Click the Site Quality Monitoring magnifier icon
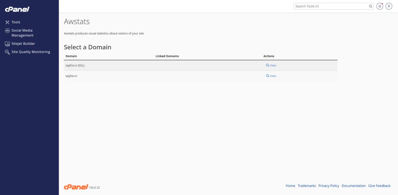The image size is (398, 195). point(7,52)
